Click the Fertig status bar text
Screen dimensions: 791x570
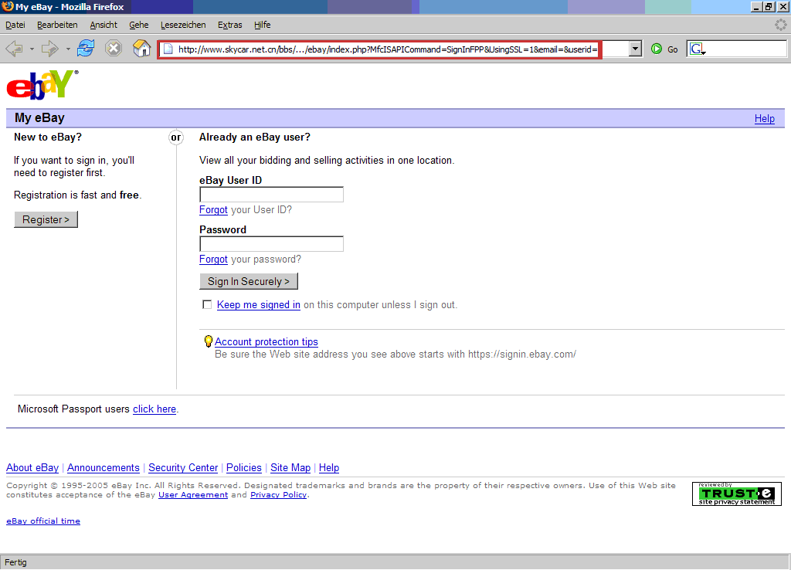[15, 562]
